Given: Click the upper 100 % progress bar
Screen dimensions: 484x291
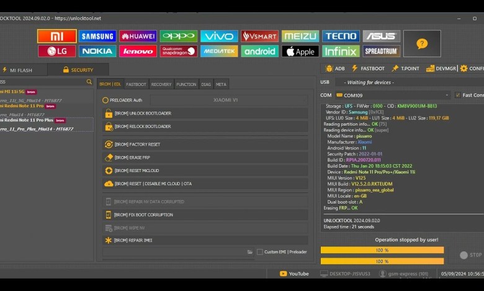Looking at the screenshot, I should [382, 250].
